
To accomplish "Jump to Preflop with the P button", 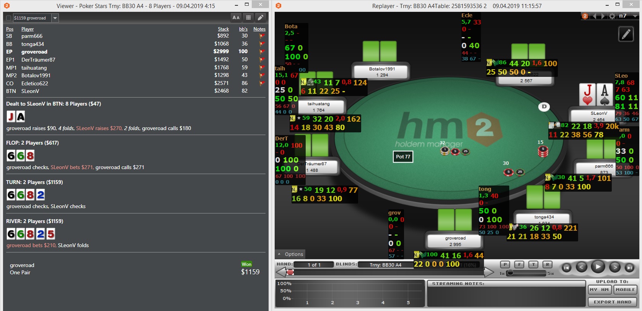I will pyautogui.click(x=505, y=264).
